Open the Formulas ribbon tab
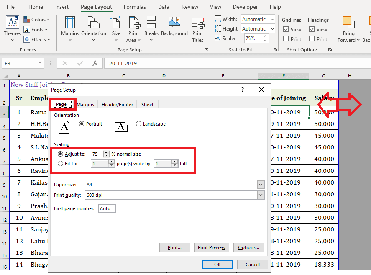Image resolution: width=371 pixels, height=275 pixels. [135, 7]
